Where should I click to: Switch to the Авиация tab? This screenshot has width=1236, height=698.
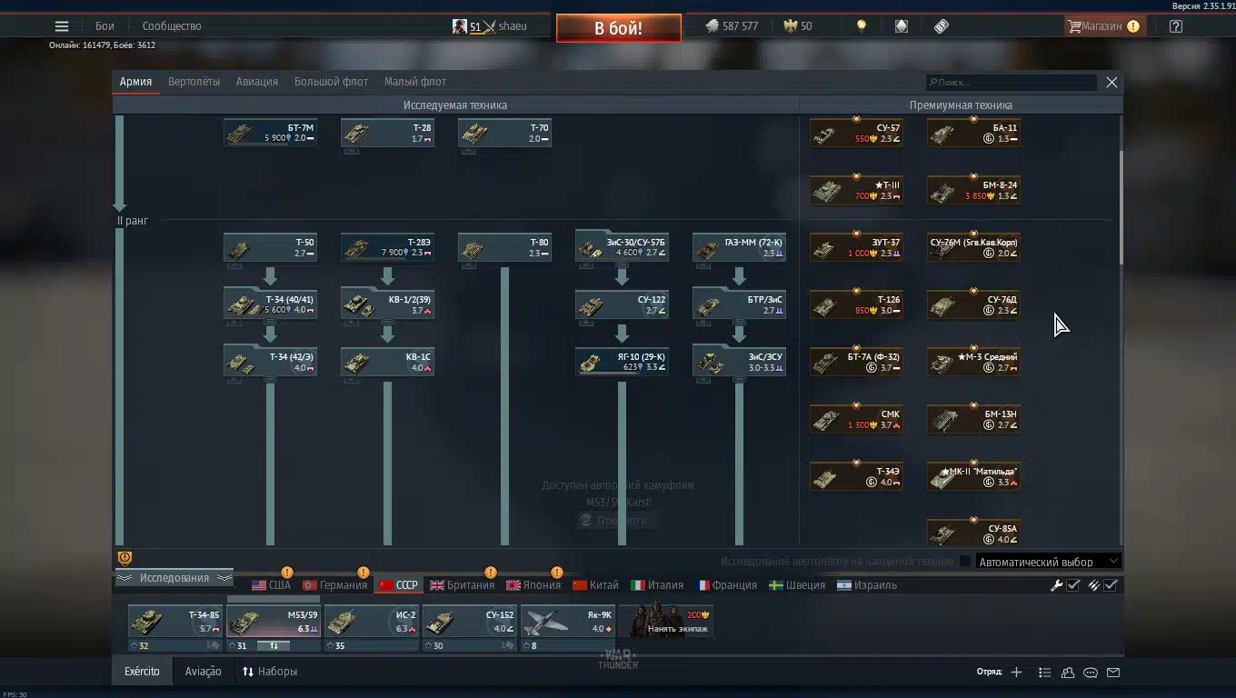(x=257, y=82)
